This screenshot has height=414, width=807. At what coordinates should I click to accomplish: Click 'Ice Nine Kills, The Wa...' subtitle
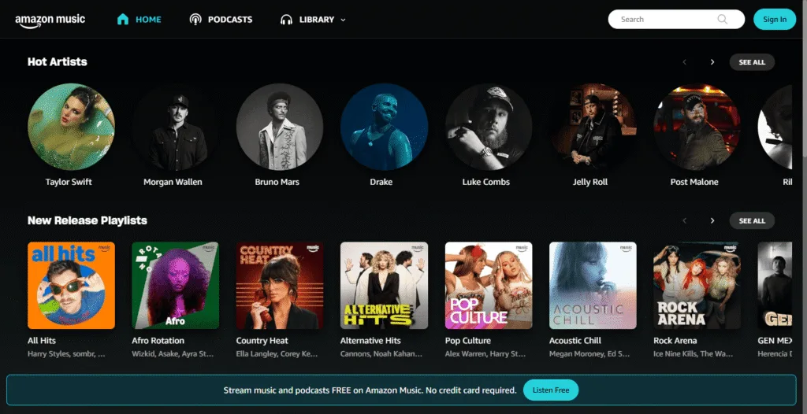tap(694, 354)
